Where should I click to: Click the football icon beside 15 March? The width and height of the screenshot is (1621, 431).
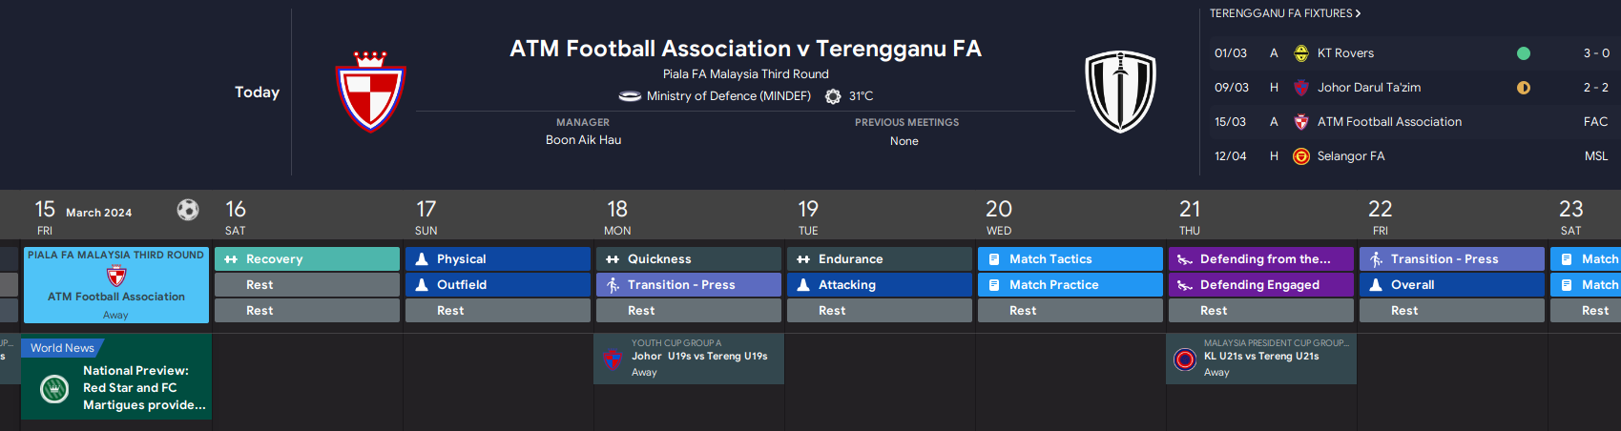(188, 210)
